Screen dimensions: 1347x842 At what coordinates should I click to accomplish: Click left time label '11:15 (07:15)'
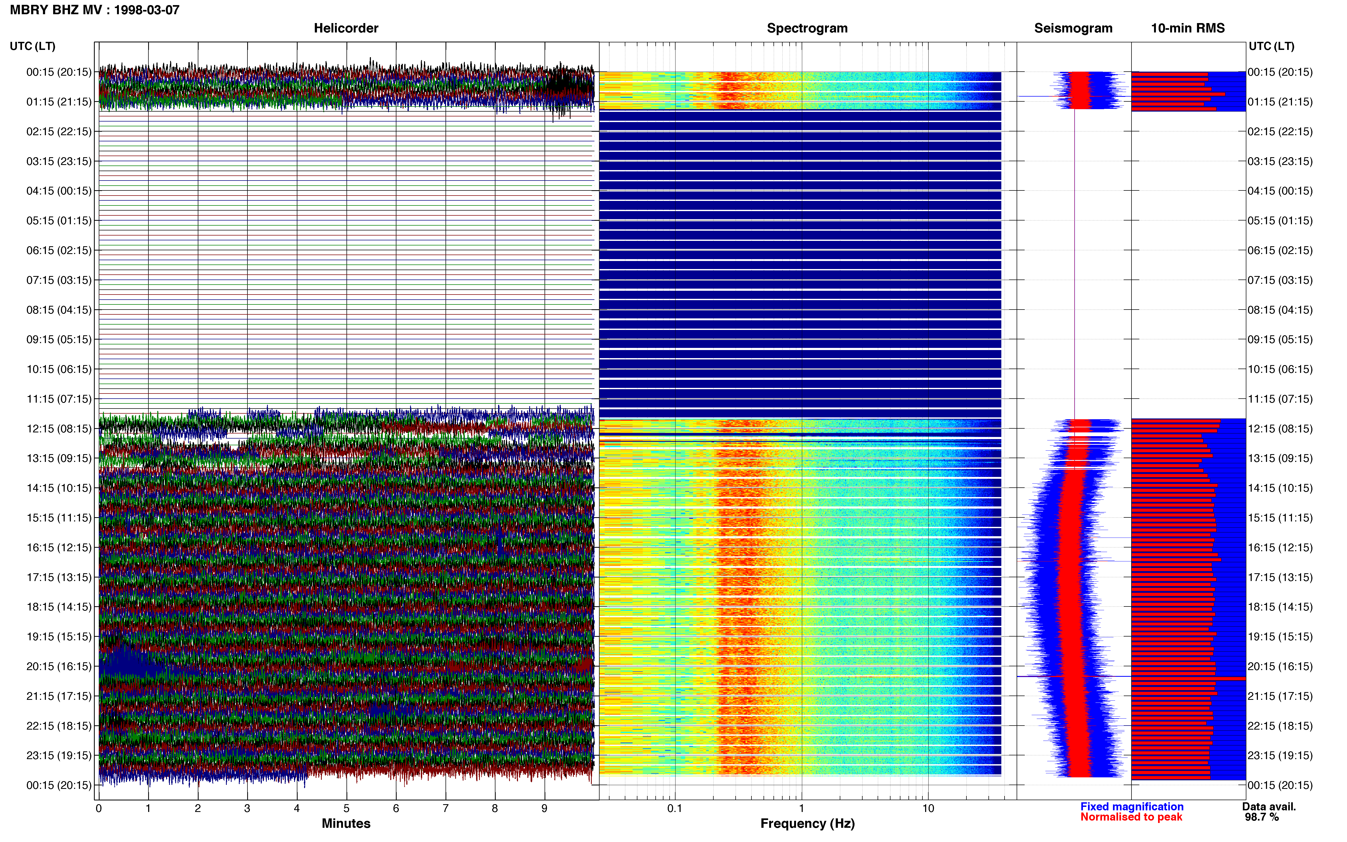coord(59,399)
